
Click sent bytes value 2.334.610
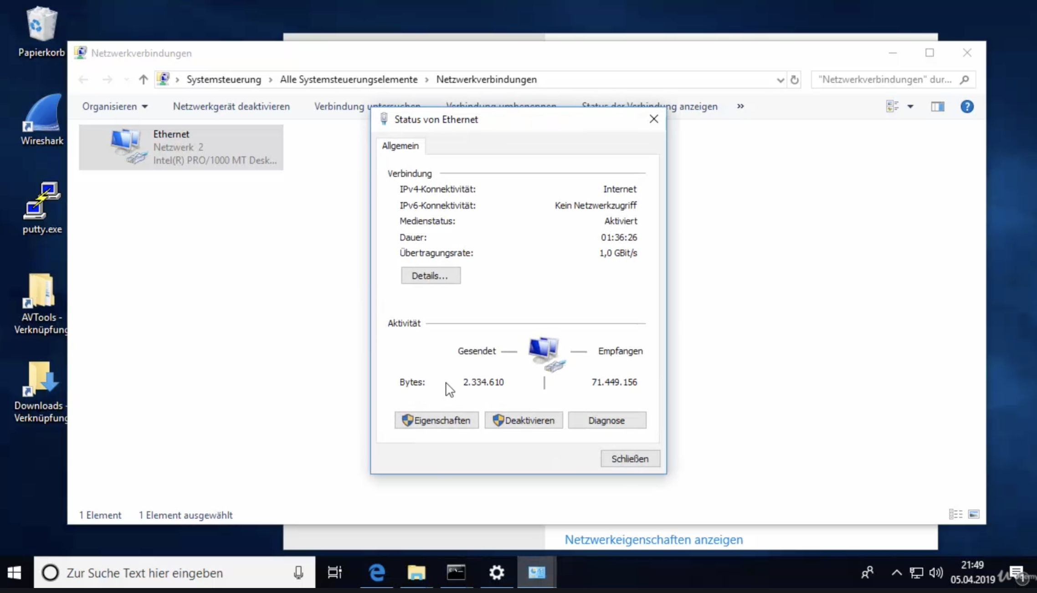[x=483, y=382]
